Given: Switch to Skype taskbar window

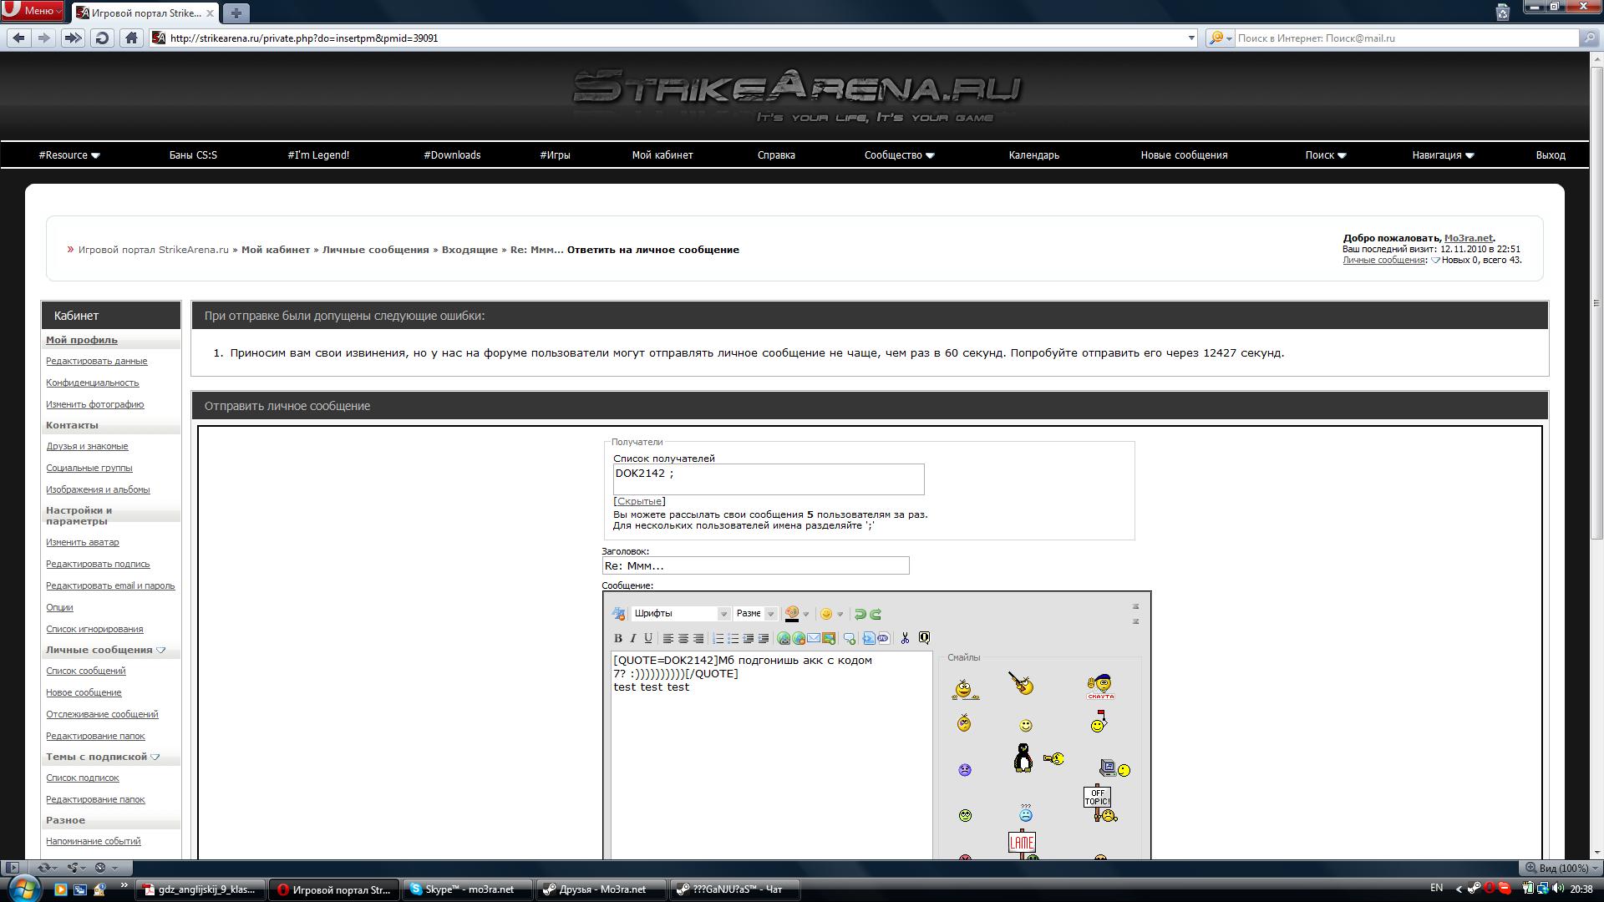Looking at the screenshot, I should click(x=467, y=889).
